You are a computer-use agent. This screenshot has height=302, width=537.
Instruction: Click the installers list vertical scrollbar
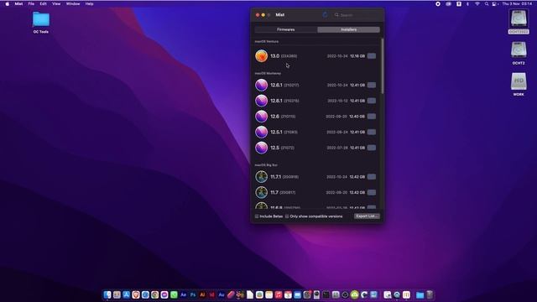[383, 65]
